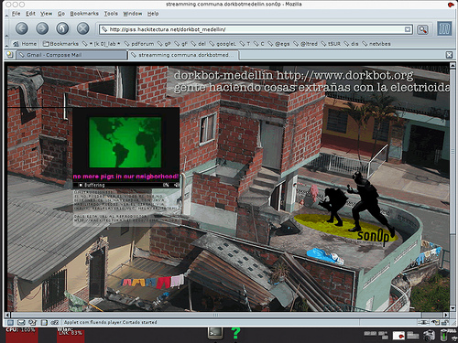
Task: Open the View menu
Action: coord(46,14)
